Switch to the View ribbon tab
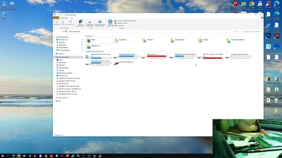The image size is (282, 158). pyautogui.click(x=71, y=18)
